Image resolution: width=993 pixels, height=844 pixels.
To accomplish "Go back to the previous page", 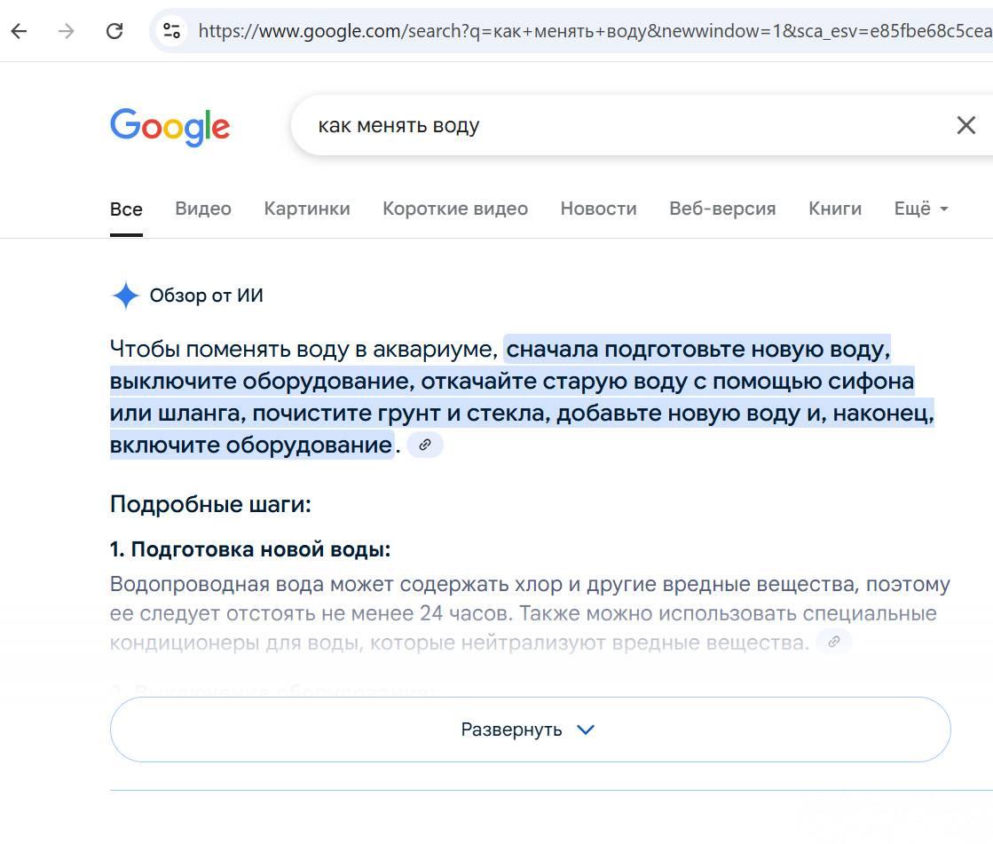I will pyautogui.click(x=19, y=30).
